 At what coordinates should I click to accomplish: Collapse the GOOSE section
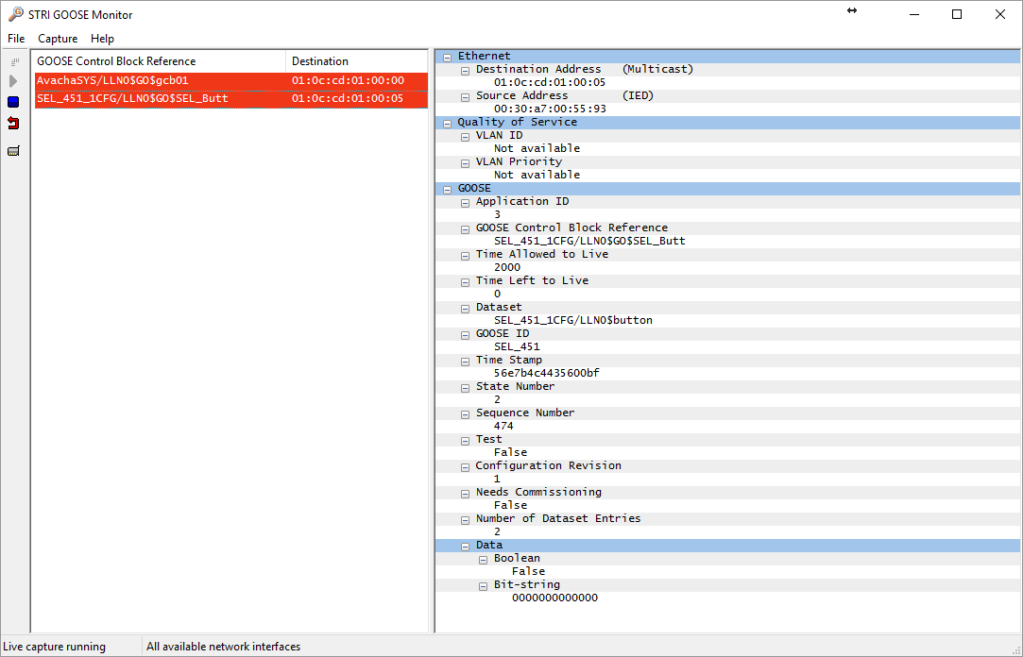[447, 189]
